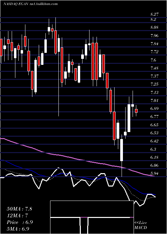This screenshot has height=234, width=167.
Task: Click the 7.6 price axis label
Action: click(x=153, y=60)
